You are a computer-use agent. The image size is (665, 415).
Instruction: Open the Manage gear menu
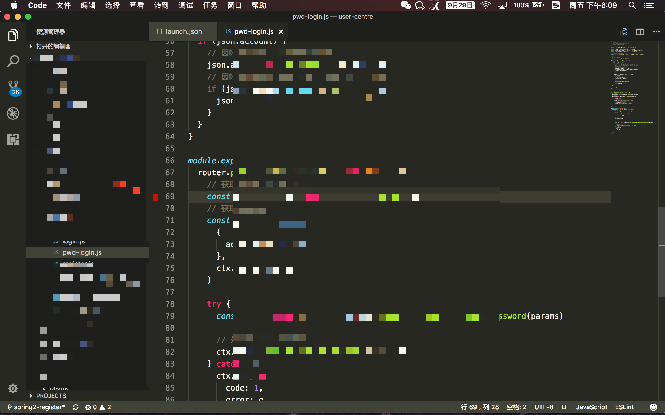[x=13, y=388]
